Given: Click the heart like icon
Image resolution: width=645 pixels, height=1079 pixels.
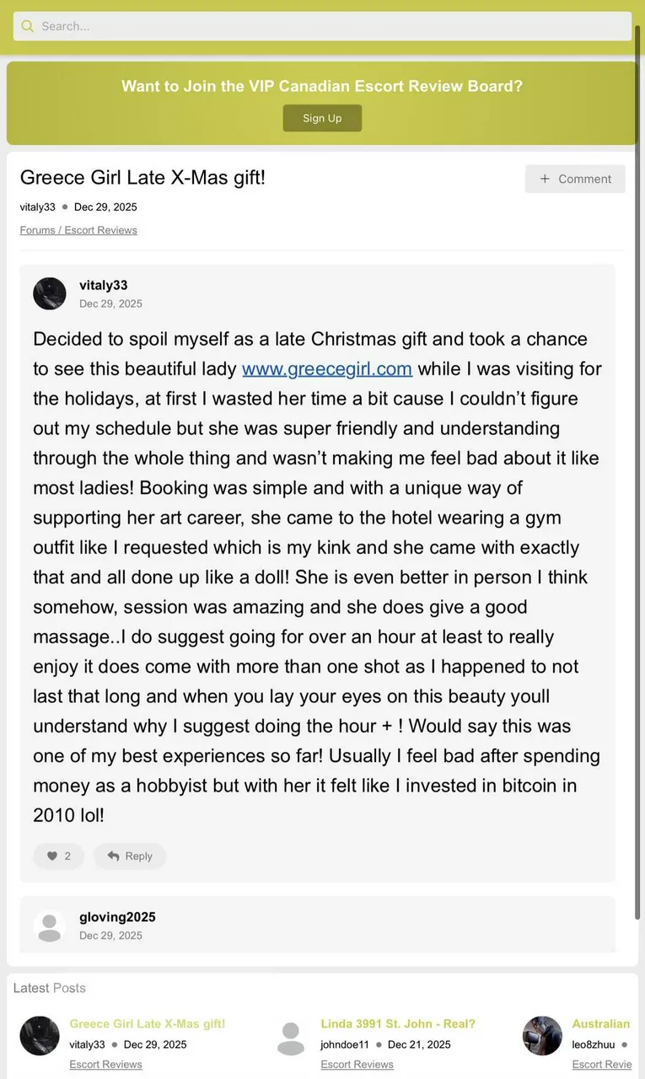Looking at the screenshot, I should pyautogui.click(x=52, y=856).
